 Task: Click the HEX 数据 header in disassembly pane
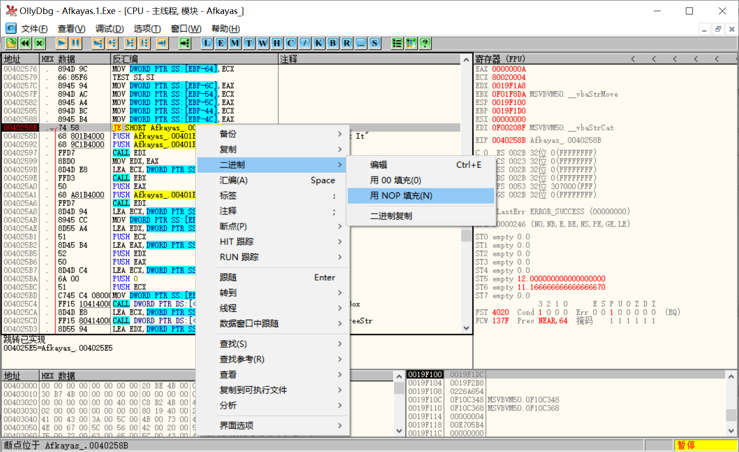[x=75, y=59]
